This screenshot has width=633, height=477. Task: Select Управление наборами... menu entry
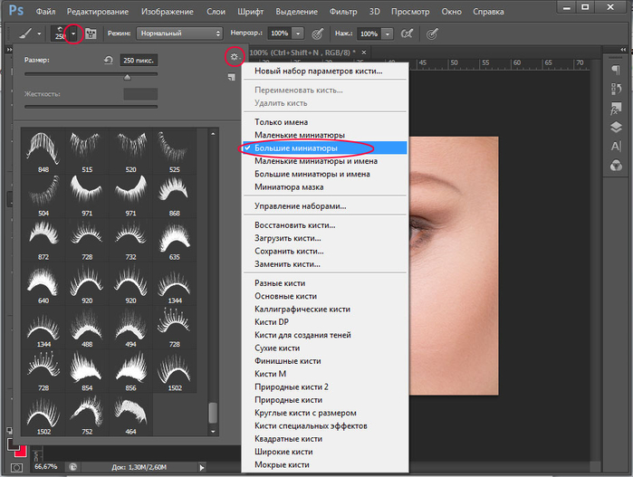click(300, 206)
